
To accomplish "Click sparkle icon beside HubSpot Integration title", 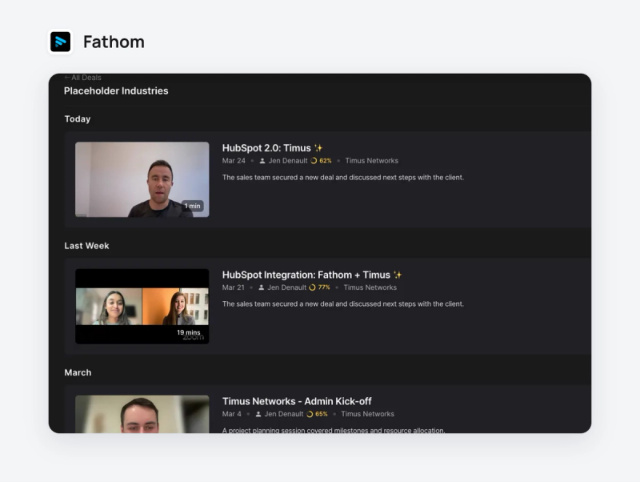I will pyautogui.click(x=398, y=275).
